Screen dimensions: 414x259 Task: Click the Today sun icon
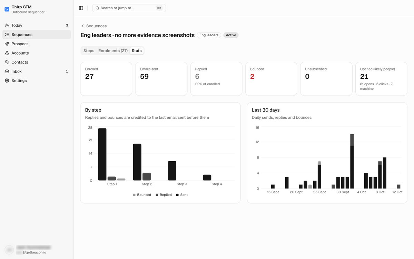click(7, 25)
